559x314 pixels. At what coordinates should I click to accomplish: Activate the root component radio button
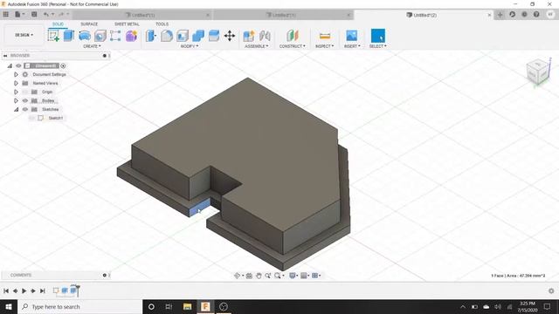coord(63,66)
